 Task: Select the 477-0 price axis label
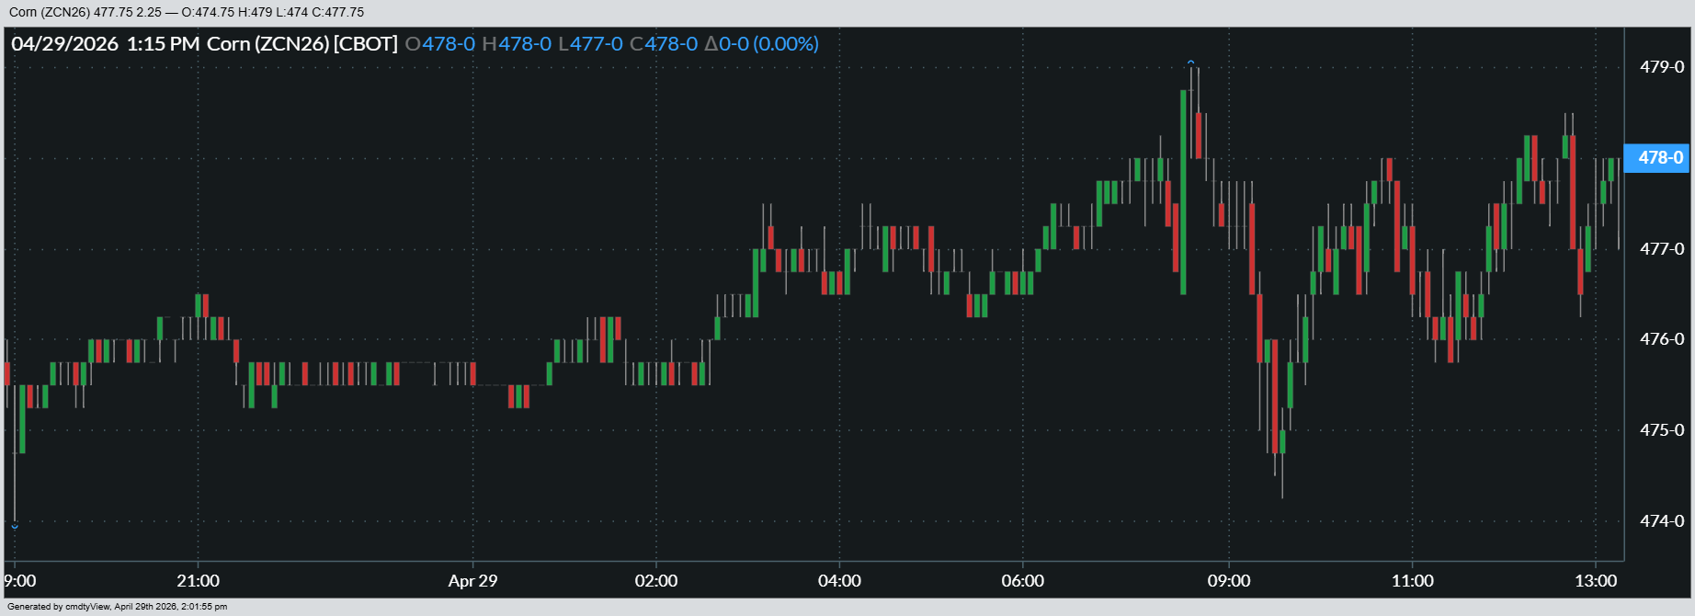point(1662,249)
